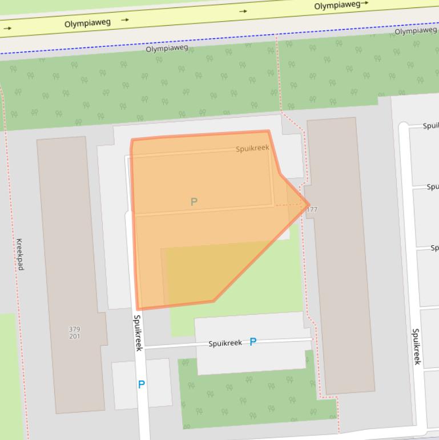Click the blue parking icon beside horizontal Spuikreek label
Screen dimensions: 439x440
pyautogui.click(x=253, y=342)
